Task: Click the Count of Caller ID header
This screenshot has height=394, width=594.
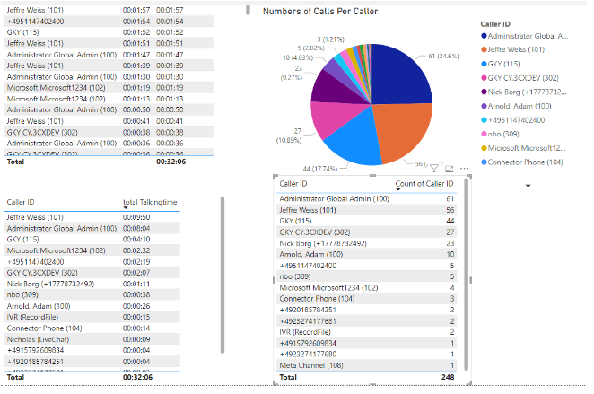Action: [424, 184]
